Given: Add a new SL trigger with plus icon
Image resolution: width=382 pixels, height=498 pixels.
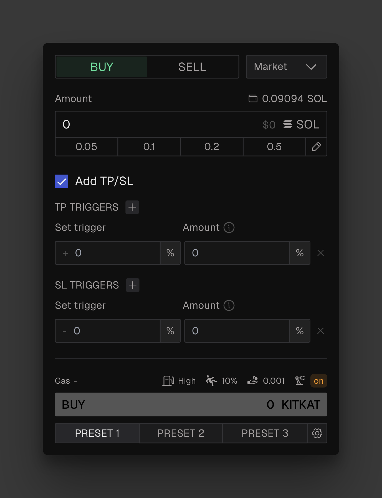Looking at the screenshot, I should (x=133, y=285).
